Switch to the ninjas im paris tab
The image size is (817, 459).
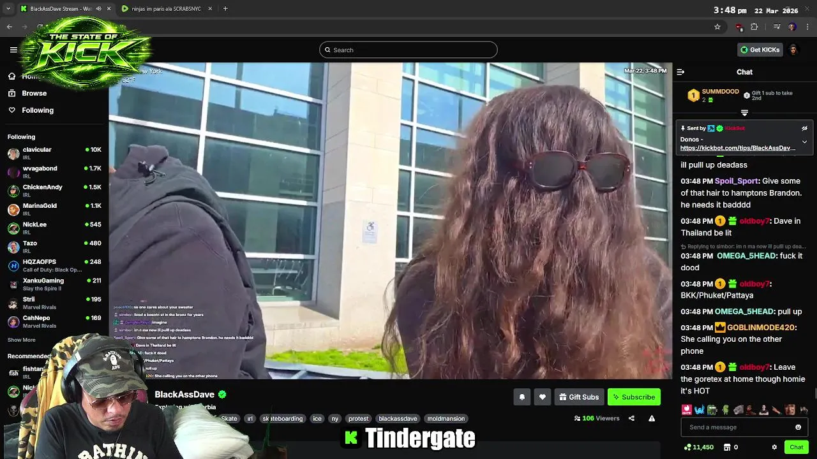(x=166, y=9)
